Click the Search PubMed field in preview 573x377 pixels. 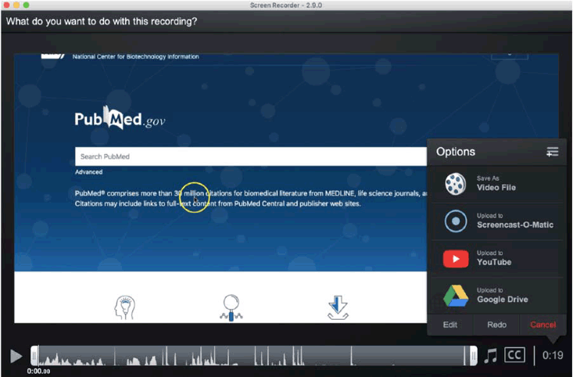click(251, 156)
